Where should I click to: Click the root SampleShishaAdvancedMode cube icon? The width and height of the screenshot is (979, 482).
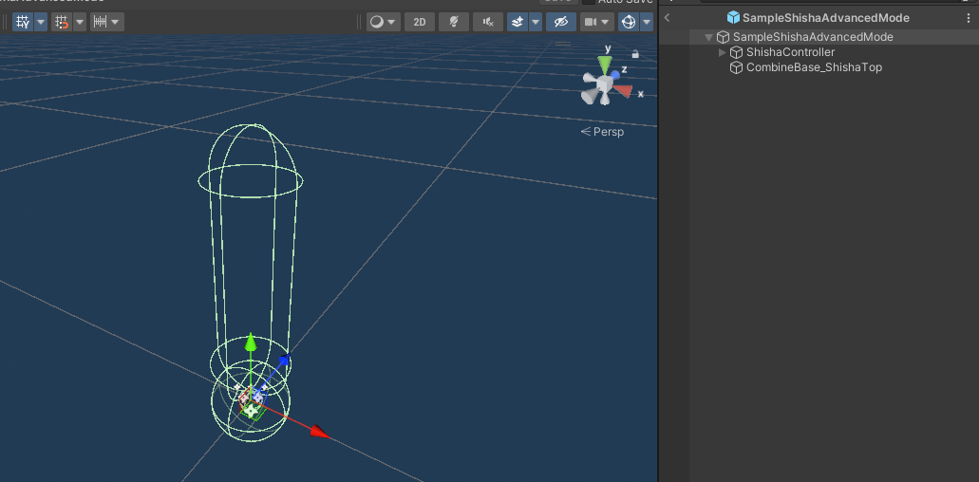pyautogui.click(x=723, y=37)
